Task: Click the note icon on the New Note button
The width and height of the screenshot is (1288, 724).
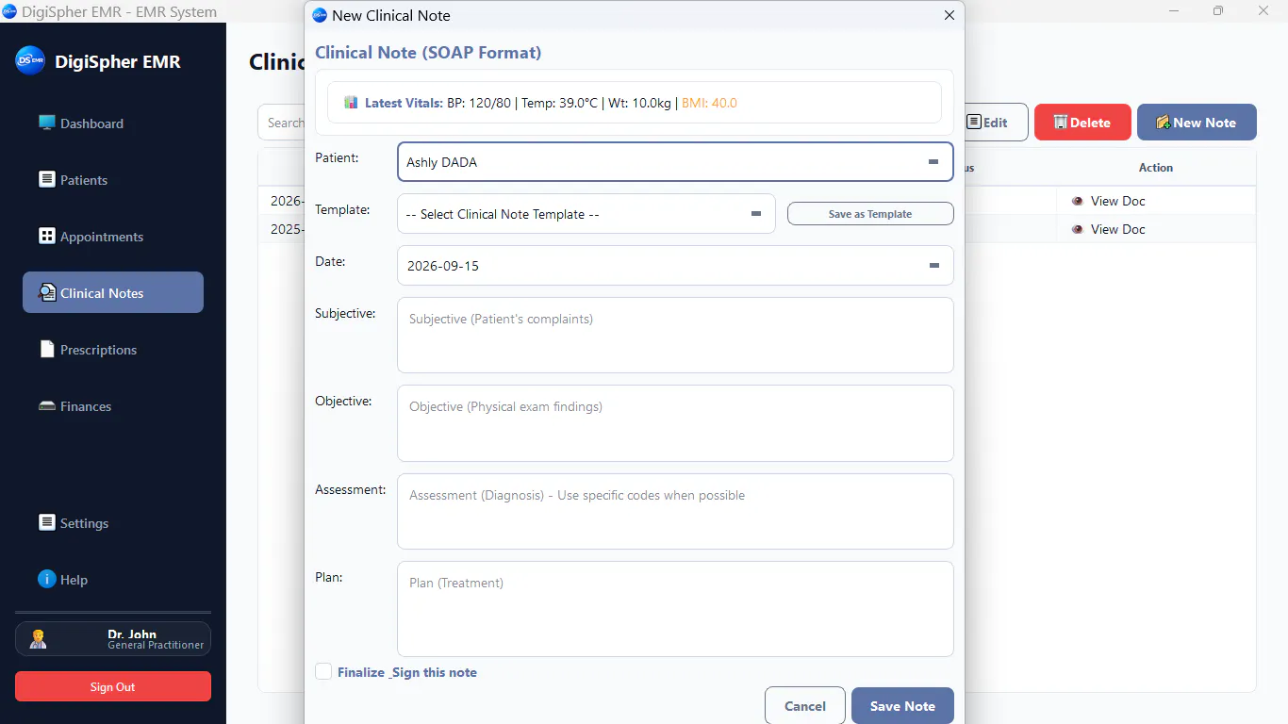Action: pos(1163,123)
